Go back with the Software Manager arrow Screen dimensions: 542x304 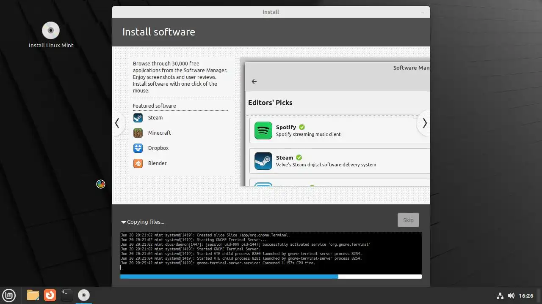pyautogui.click(x=254, y=81)
